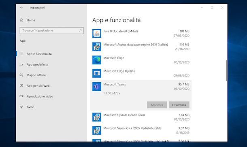247x147 pixels.
Task: Click the App e funzionalità page heading
Action: (116, 20)
